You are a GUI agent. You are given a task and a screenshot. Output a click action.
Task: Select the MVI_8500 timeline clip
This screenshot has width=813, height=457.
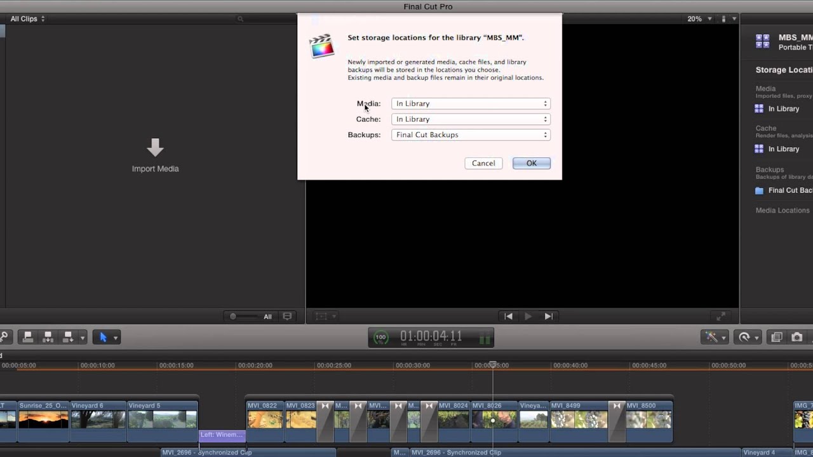point(648,421)
